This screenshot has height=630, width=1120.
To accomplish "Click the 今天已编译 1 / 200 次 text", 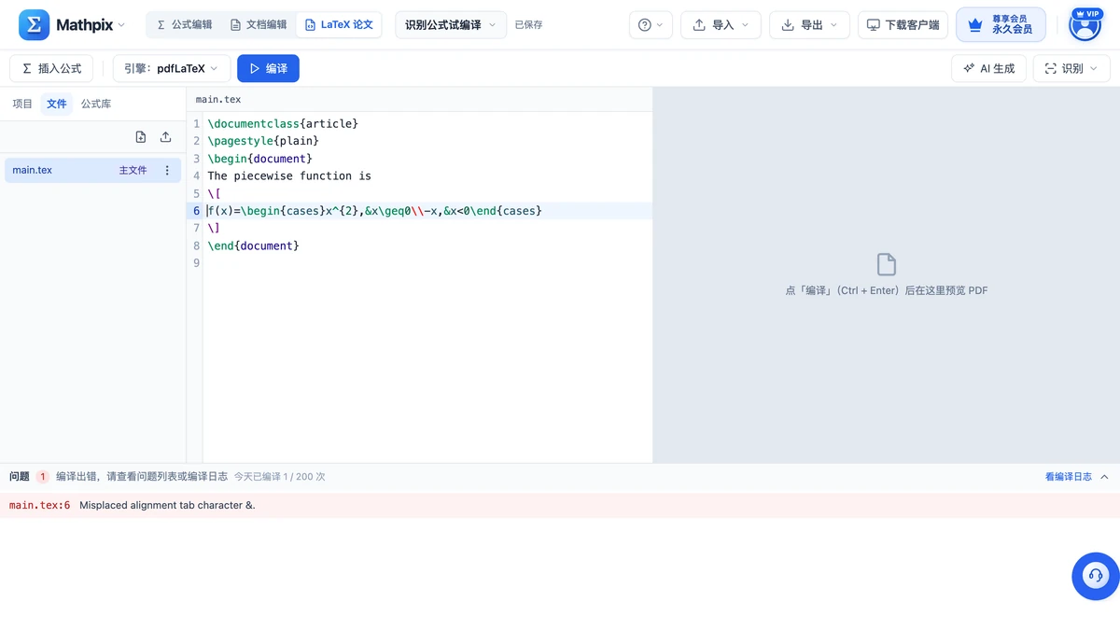I will [x=279, y=477].
